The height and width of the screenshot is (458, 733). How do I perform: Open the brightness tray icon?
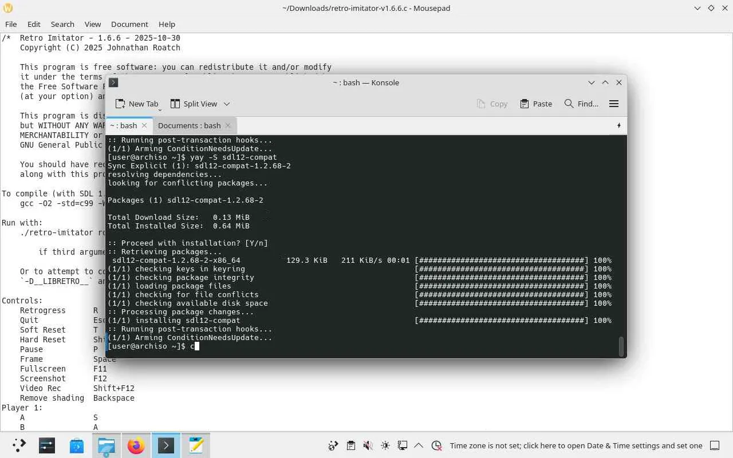(x=385, y=445)
